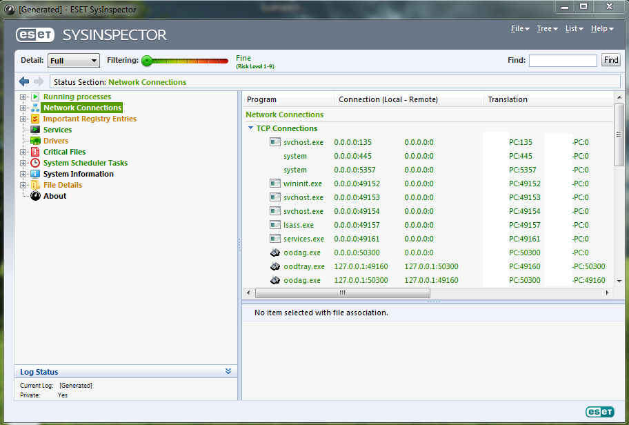Expand the Important Registry Entries node

tap(23, 119)
